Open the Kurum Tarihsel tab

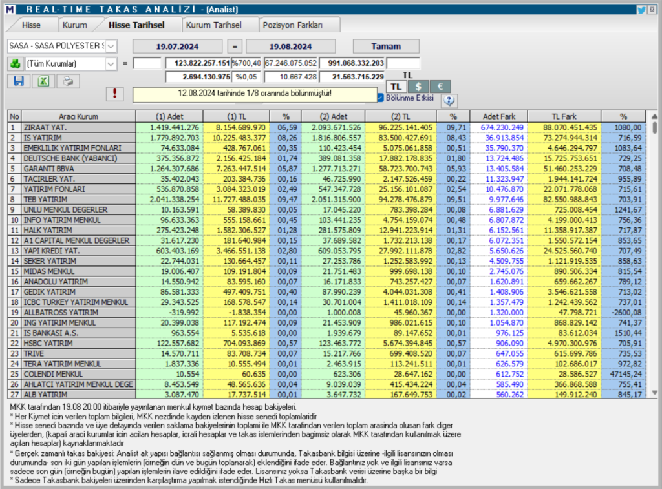pos(213,25)
